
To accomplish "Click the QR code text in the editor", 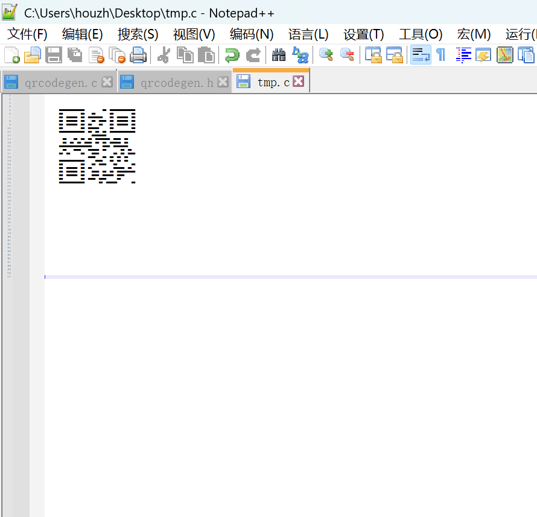I will [x=97, y=146].
